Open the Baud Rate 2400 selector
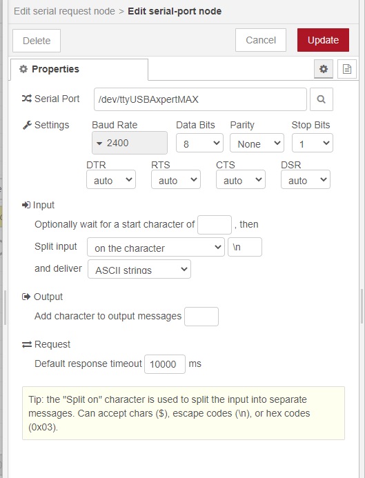365x478 pixels. click(130, 143)
